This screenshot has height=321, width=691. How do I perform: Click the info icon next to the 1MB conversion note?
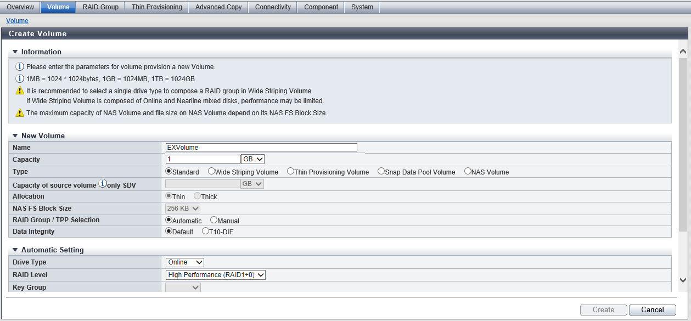[x=20, y=78]
